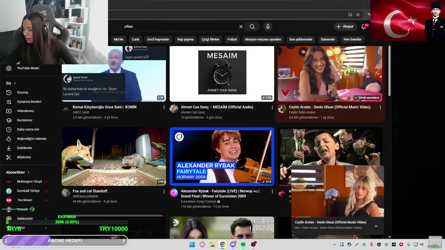
Task: Open options menu for Ahmet Can Genç MESAİM
Action: (x=272, y=108)
